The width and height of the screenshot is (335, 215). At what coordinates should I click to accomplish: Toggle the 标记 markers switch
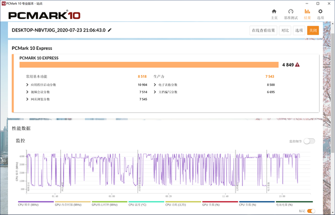point(311,211)
